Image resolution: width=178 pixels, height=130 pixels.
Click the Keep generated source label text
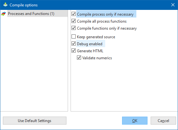click(96, 37)
